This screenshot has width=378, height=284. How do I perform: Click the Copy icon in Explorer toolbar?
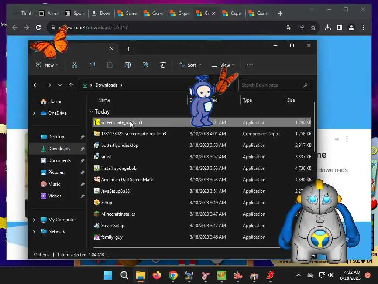[92, 65]
